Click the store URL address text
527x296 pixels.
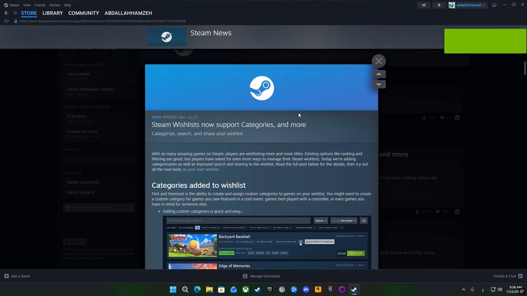pos(102,21)
